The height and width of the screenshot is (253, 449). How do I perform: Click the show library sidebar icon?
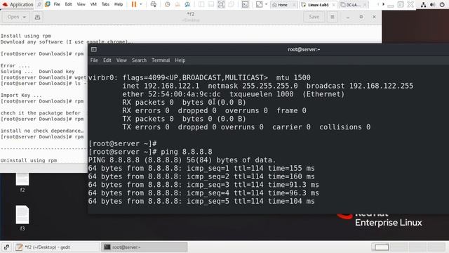coord(201,4)
